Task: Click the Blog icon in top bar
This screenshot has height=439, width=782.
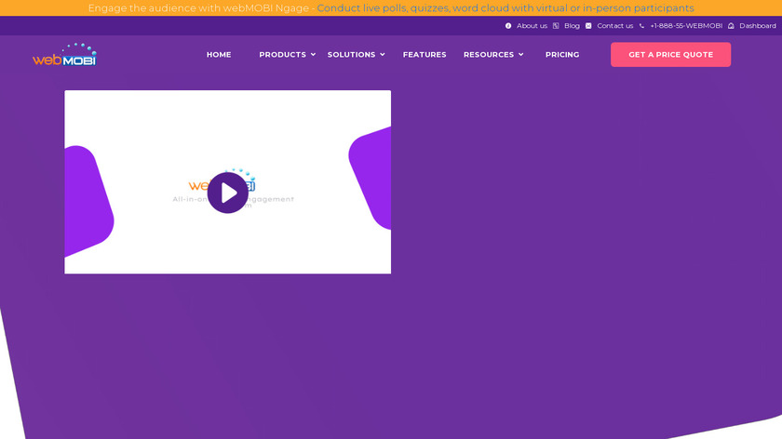Action: coord(556,26)
